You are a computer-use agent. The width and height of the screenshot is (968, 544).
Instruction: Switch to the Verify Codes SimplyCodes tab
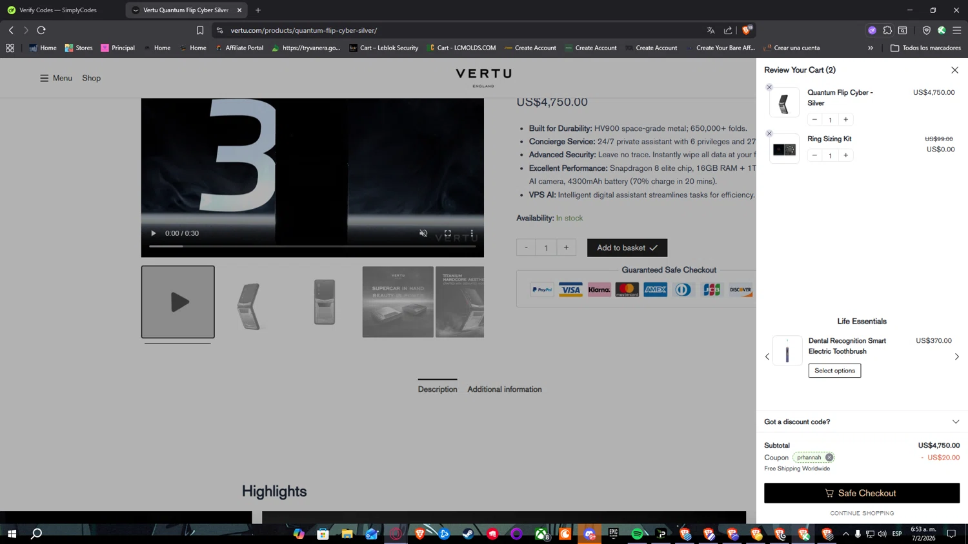pyautogui.click(x=58, y=10)
